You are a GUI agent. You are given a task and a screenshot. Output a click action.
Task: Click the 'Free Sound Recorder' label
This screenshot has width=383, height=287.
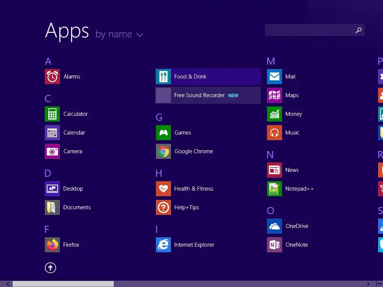pyautogui.click(x=199, y=95)
